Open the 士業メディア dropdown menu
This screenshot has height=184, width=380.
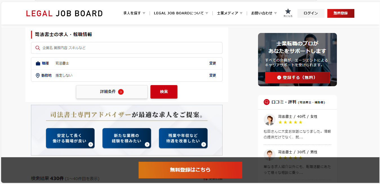230,13
